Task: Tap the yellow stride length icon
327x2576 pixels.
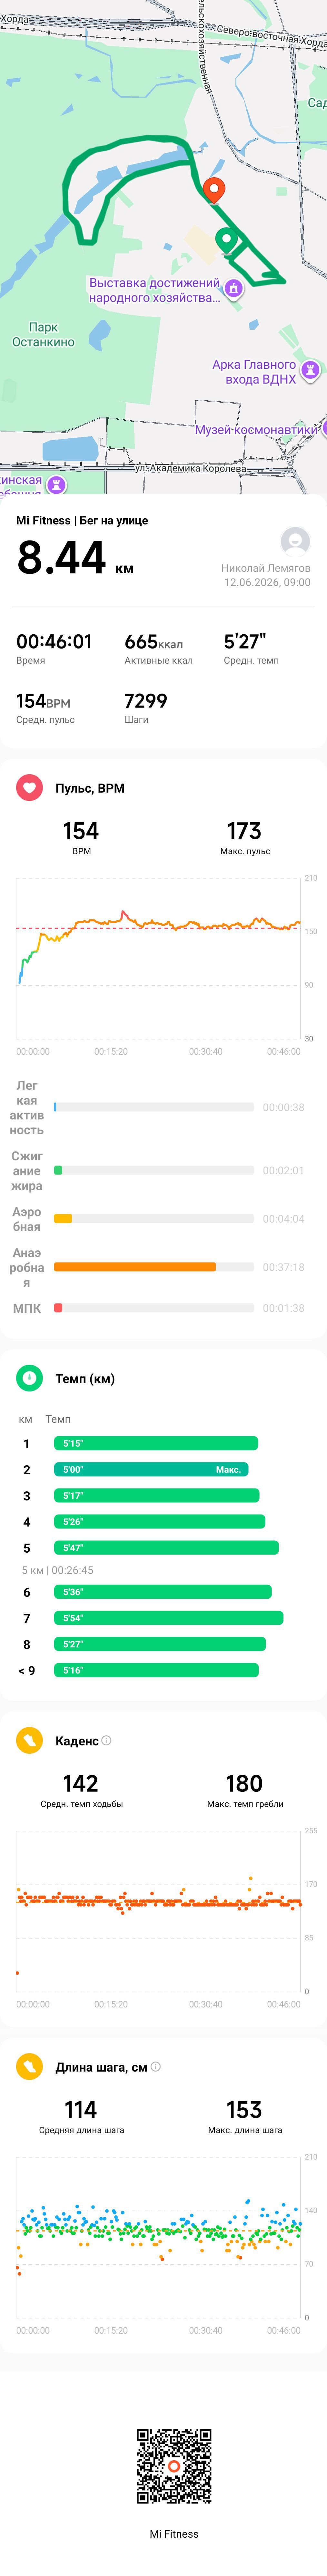Action: click(29, 2067)
